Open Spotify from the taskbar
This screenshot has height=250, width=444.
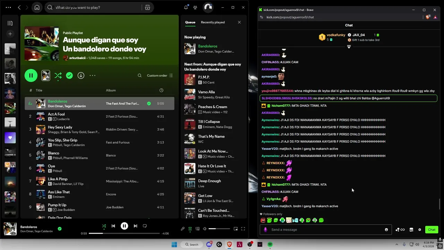(x=270, y=244)
